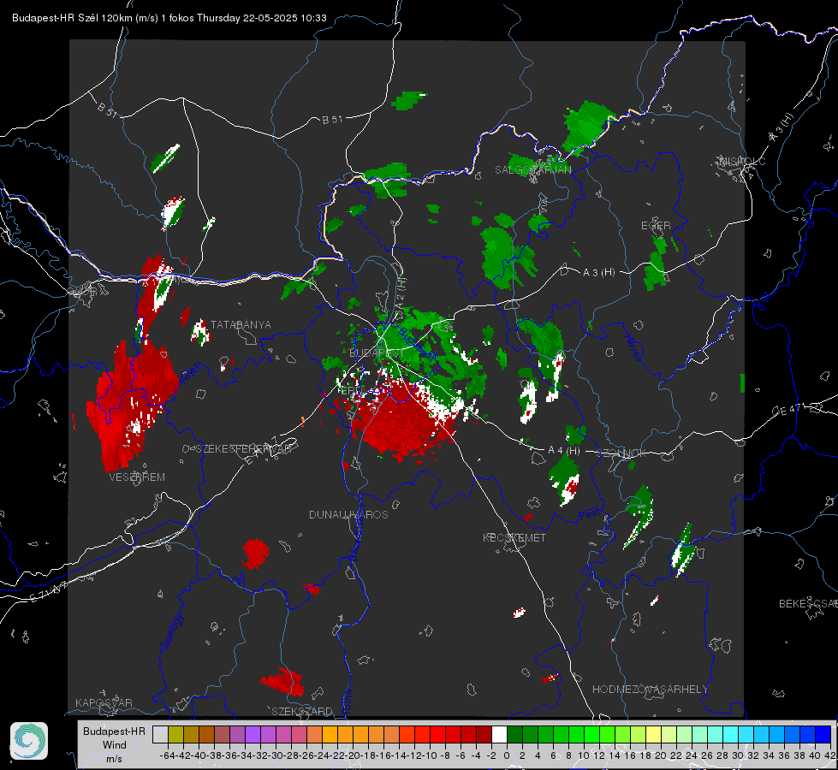Screen dimensions: 838x770
Task: Click the 42 legend scale value
Action: (829, 755)
